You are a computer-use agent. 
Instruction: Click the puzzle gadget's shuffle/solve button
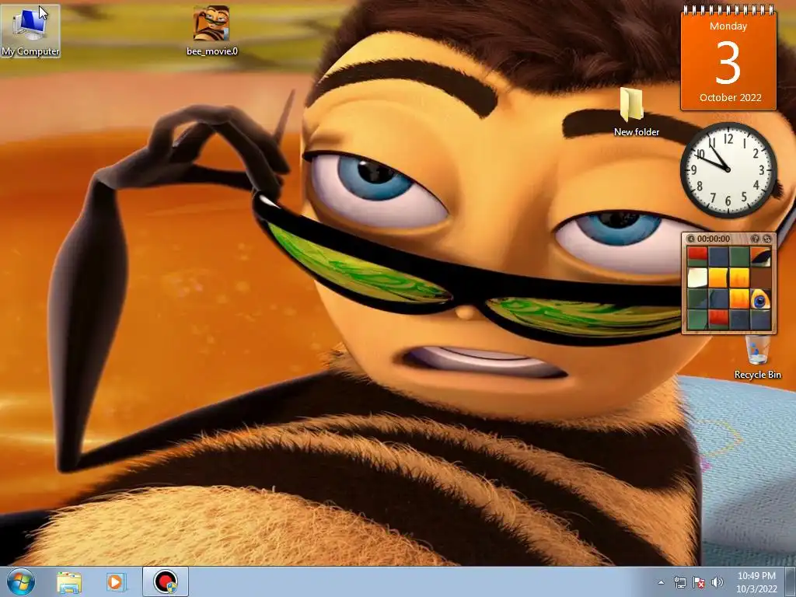click(x=766, y=239)
